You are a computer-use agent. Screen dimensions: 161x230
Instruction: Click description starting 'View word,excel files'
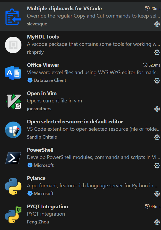[93, 73]
